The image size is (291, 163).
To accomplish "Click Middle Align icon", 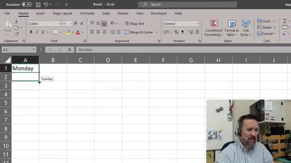I will pos(98,23).
